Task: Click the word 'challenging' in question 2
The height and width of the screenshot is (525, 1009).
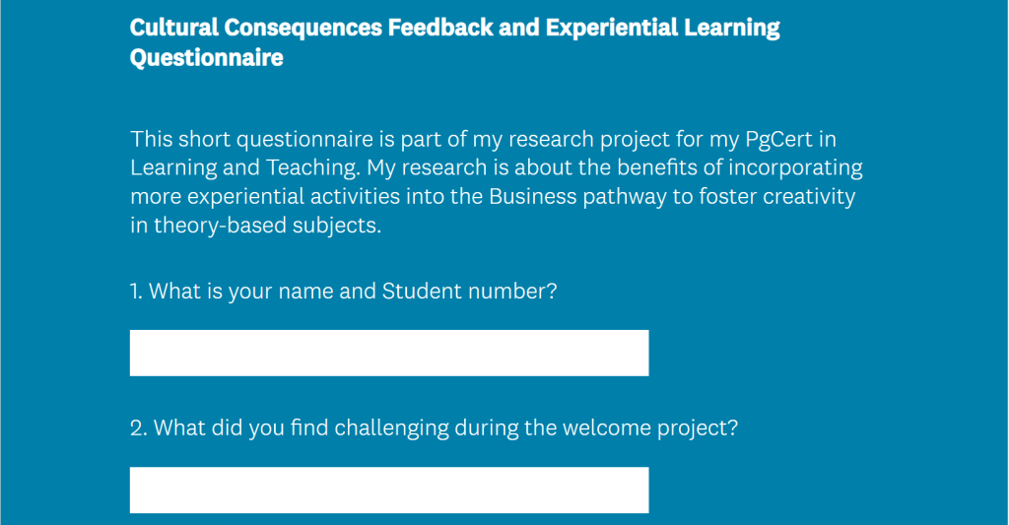Action: (391, 427)
